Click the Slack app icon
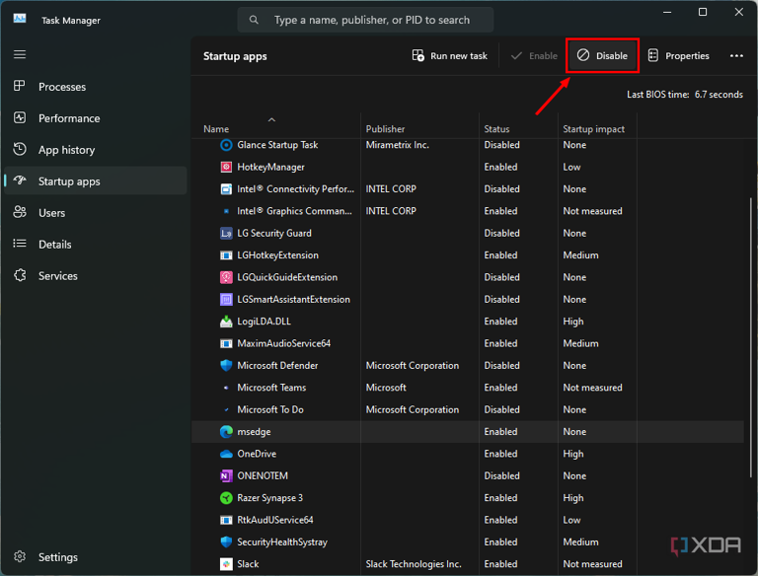Screen dimensions: 758x576 [226, 564]
